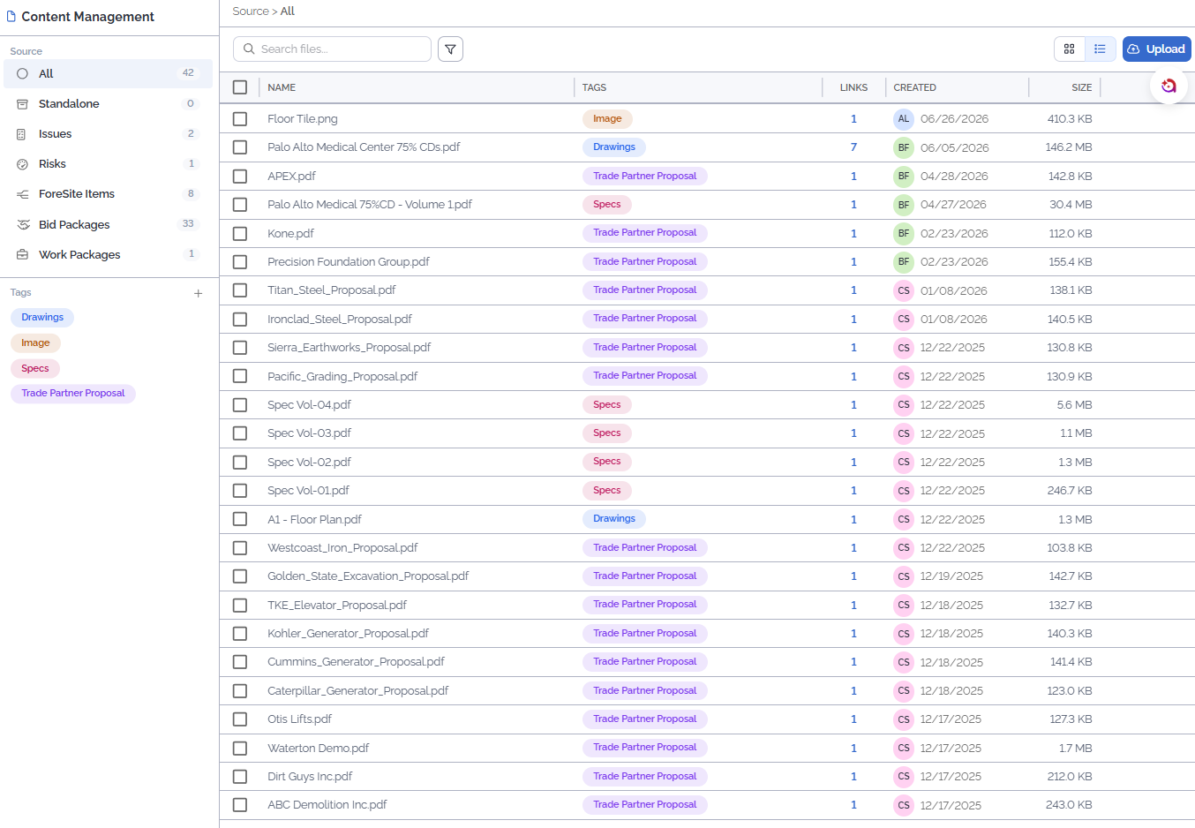This screenshot has height=828, width=1195.
Task: Click the Standalone archive icon
Action: tap(22, 104)
